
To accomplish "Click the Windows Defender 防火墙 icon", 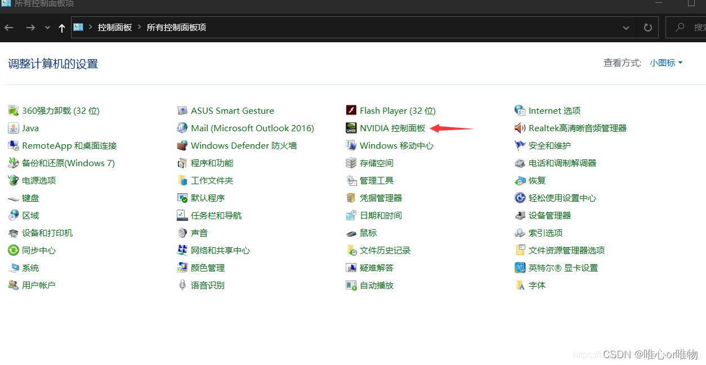I will [x=182, y=145].
